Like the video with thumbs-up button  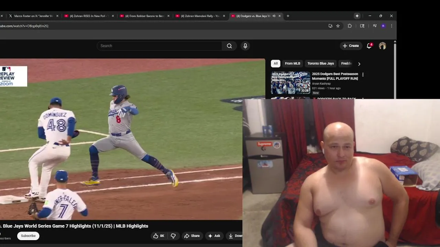click(x=156, y=236)
